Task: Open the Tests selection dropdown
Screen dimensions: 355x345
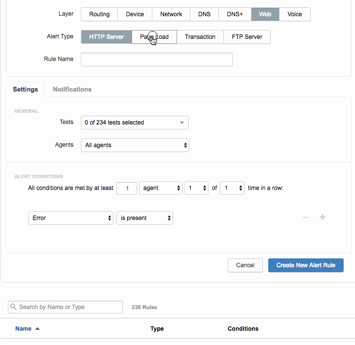Action: [x=135, y=123]
